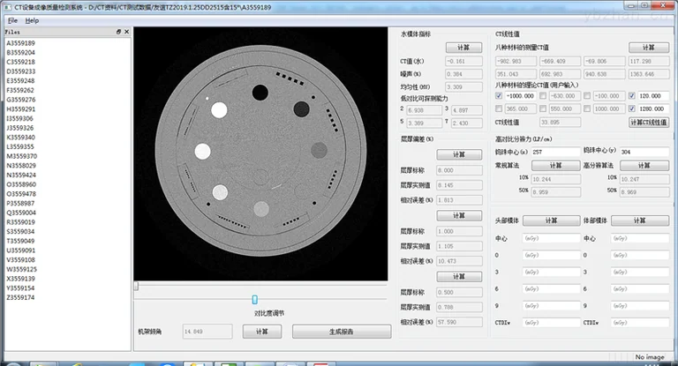Select file P3558987 in the Files list
678x366 pixels.
pos(21,204)
